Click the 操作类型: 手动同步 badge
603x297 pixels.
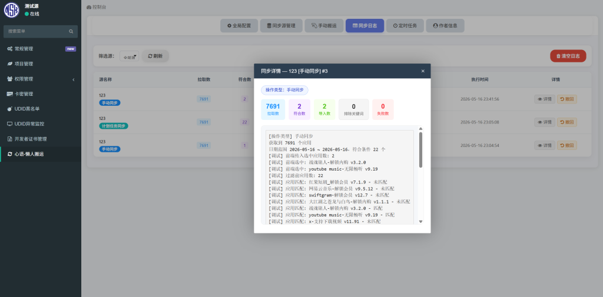pyautogui.click(x=284, y=90)
